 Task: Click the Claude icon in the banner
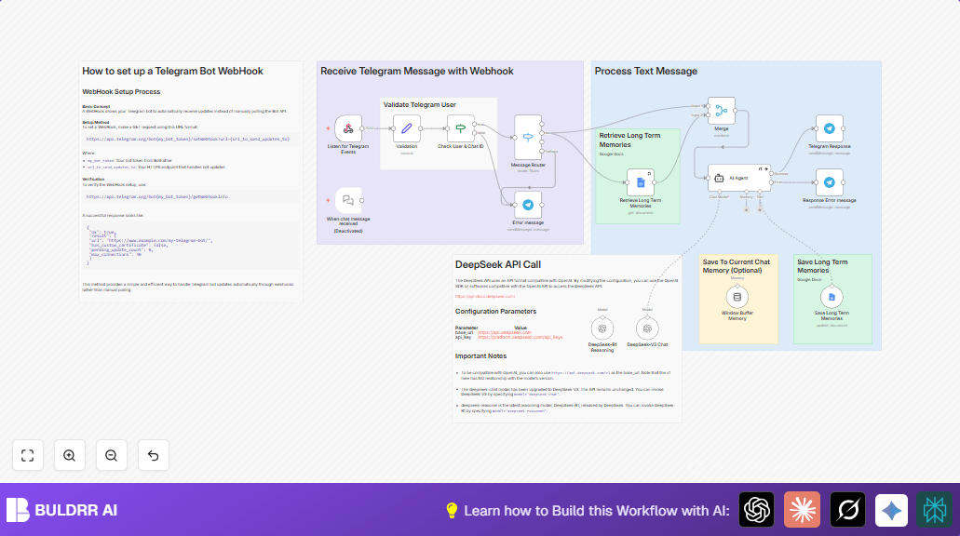(x=802, y=510)
